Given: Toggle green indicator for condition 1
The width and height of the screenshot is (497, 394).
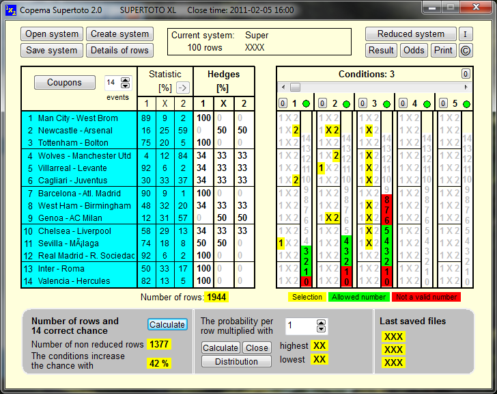Looking at the screenshot, I should pyautogui.click(x=306, y=104).
